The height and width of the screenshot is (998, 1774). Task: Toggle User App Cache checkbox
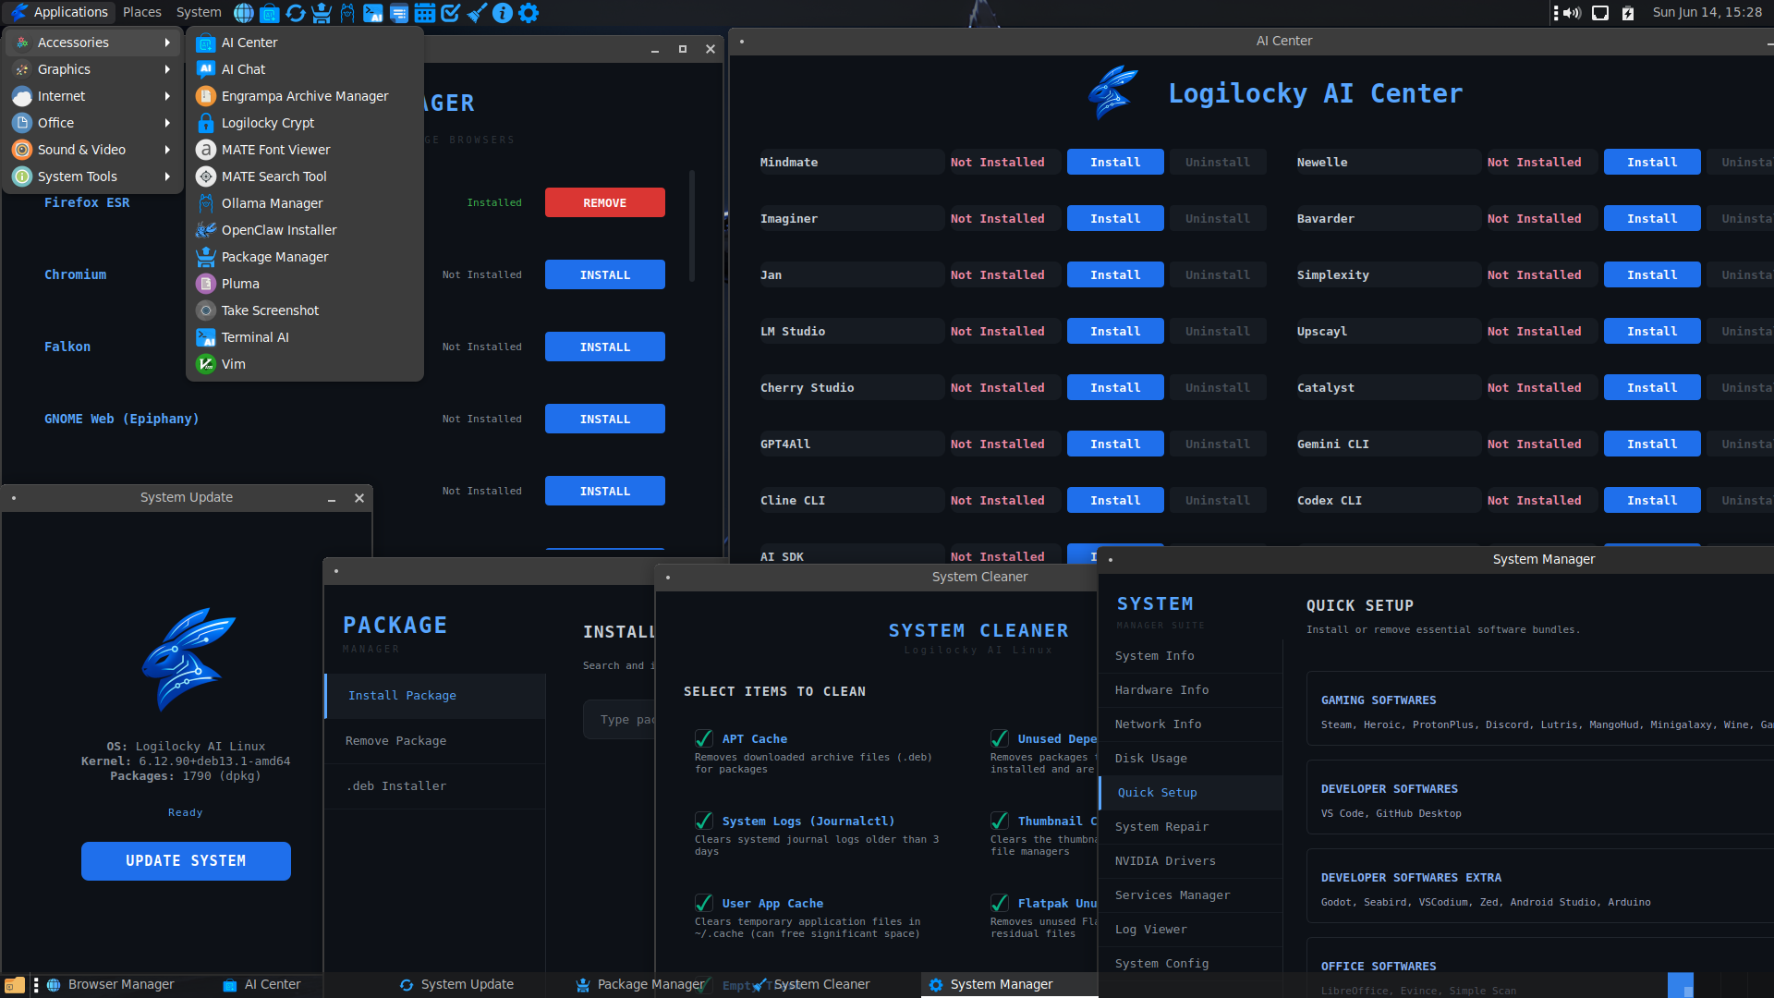pyautogui.click(x=704, y=903)
